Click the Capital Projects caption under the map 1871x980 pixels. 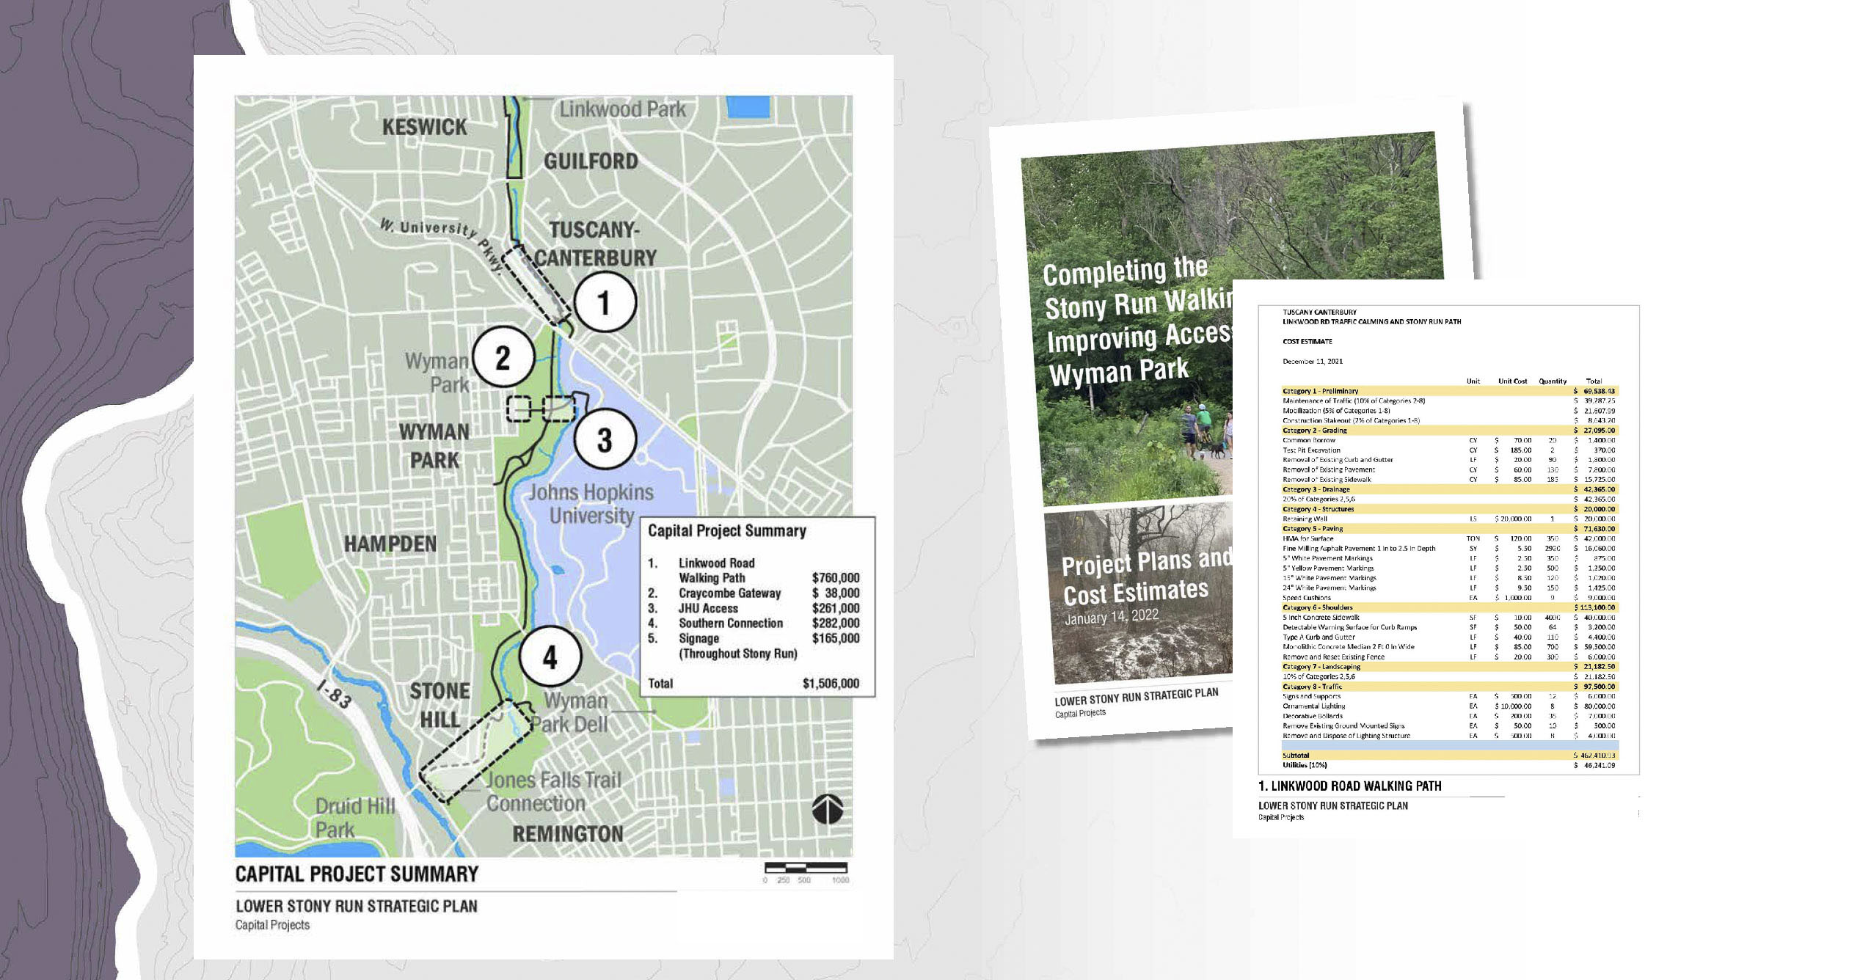pyautogui.click(x=272, y=925)
